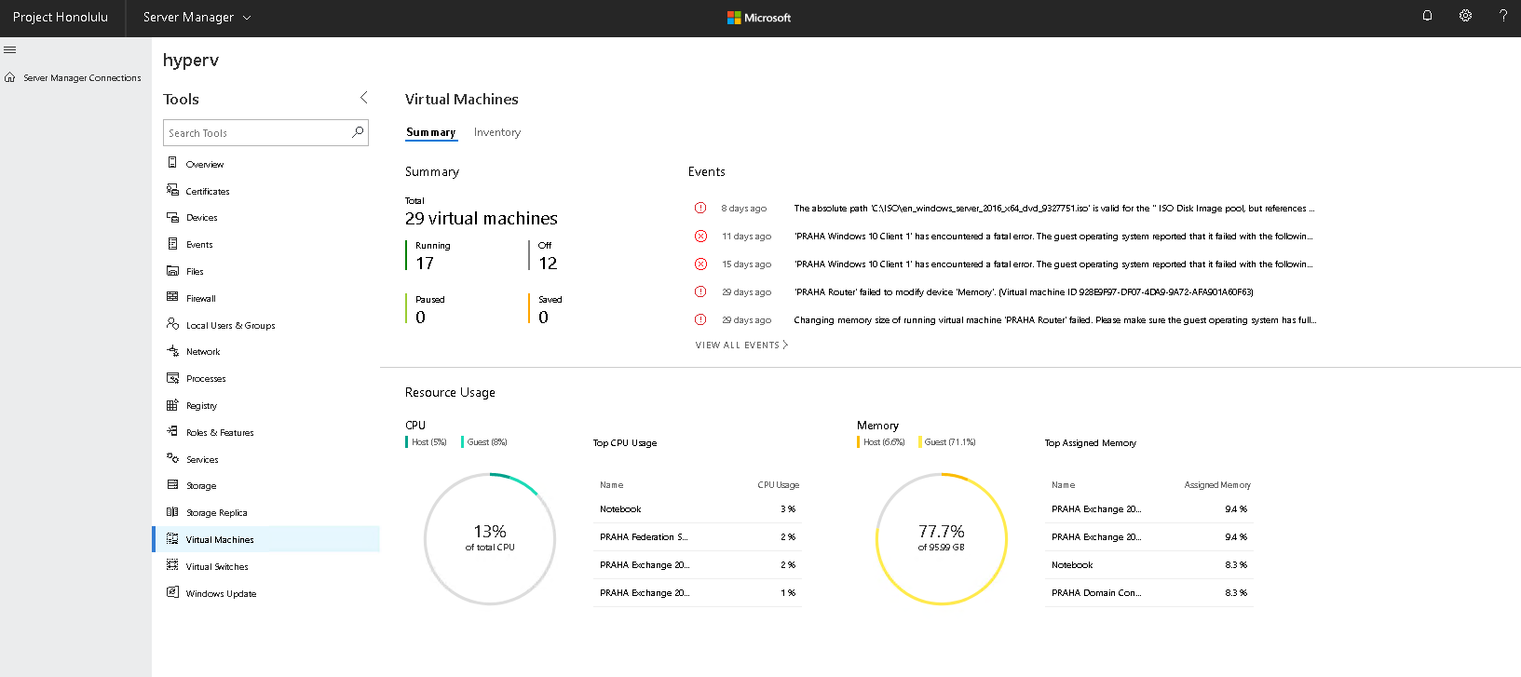Click the Registry tool icon
The height and width of the screenshot is (677, 1521).
[172, 405]
